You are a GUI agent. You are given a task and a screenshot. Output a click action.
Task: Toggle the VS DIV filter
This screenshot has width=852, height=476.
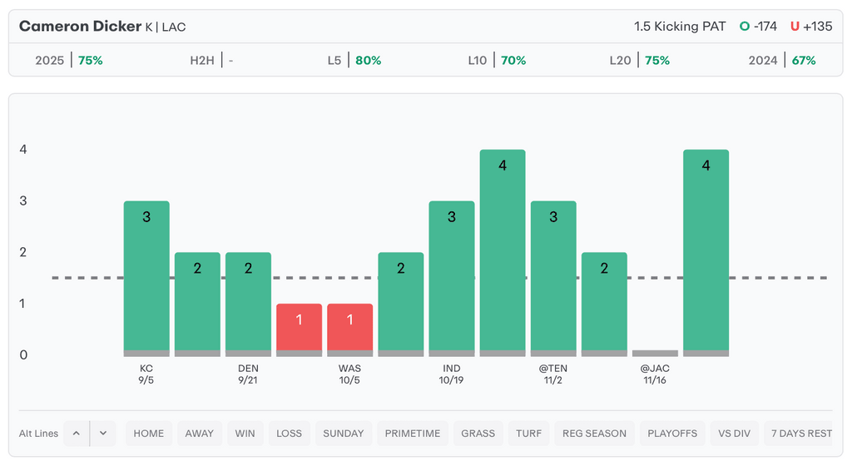735,434
